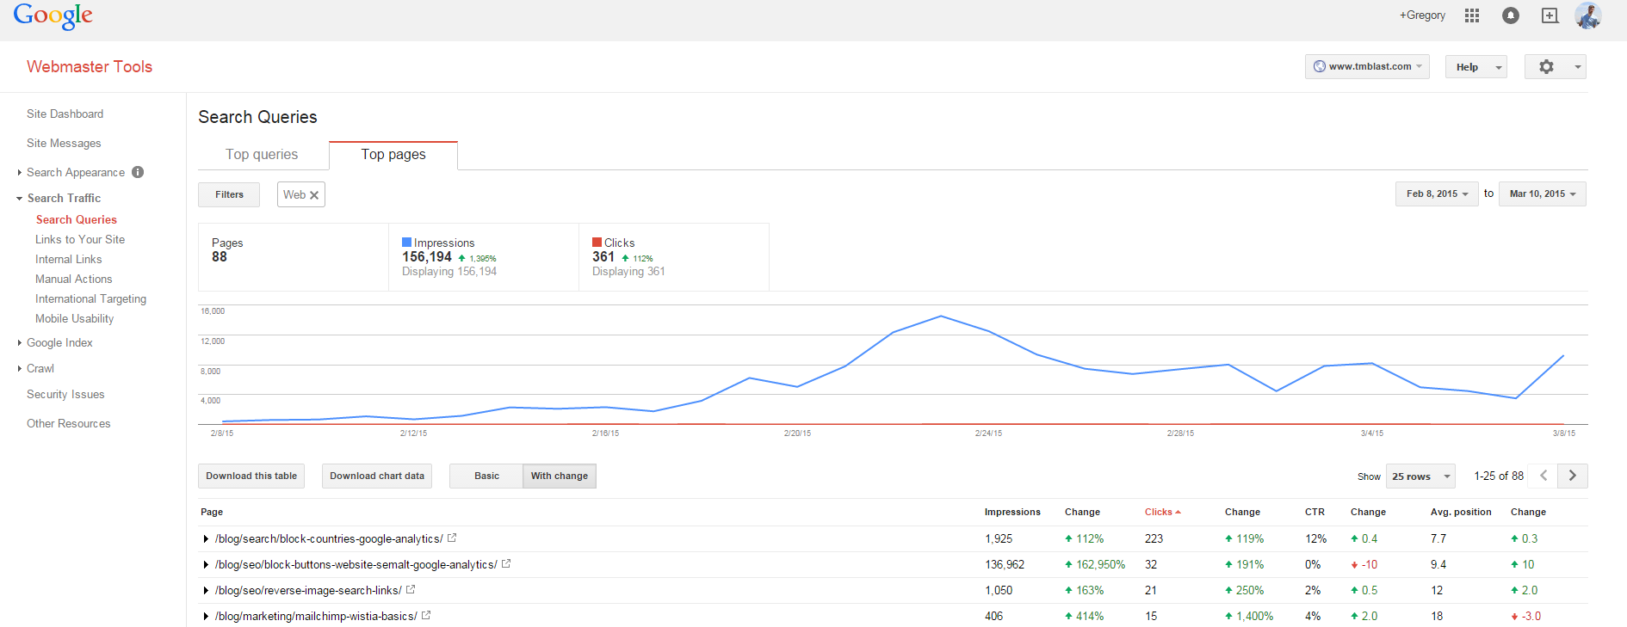Image resolution: width=1627 pixels, height=627 pixels.
Task: Click the 136,962 impressions cell
Action: click(x=1005, y=564)
